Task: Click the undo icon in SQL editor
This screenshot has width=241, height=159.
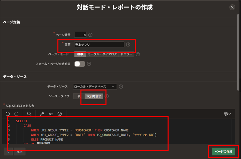Action: coord(8,114)
